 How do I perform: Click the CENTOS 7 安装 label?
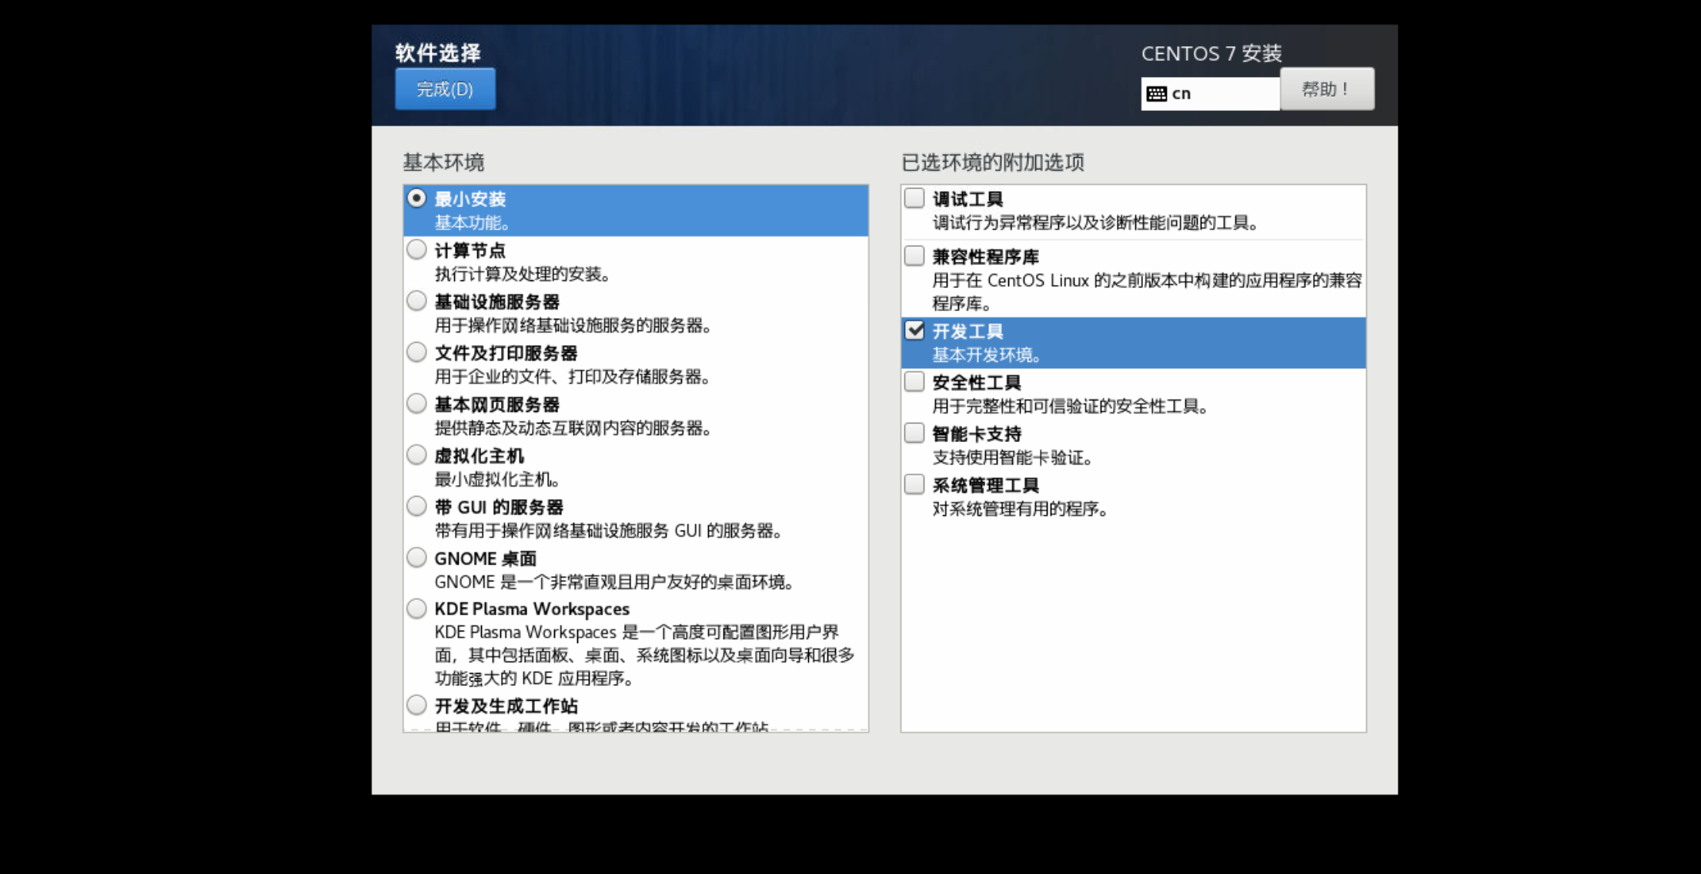pyautogui.click(x=1211, y=53)
